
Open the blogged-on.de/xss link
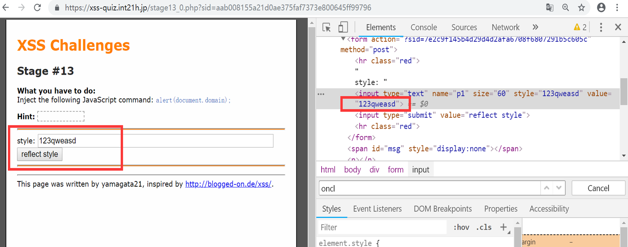(228, 184)
